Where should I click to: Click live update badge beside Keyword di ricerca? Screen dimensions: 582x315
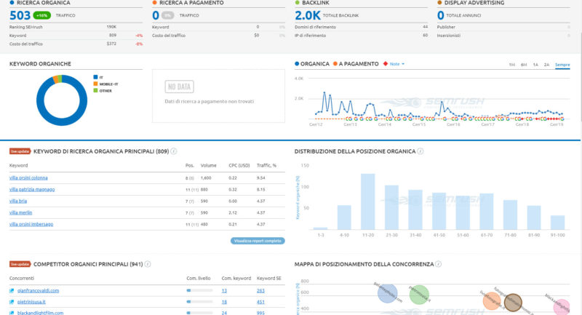tap(20, 151)
